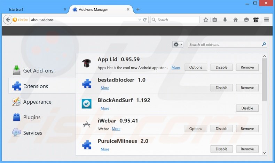This screenshot has height=163, width=275.
Task: Go back with the back arrow button
Action: pos(8,20)
